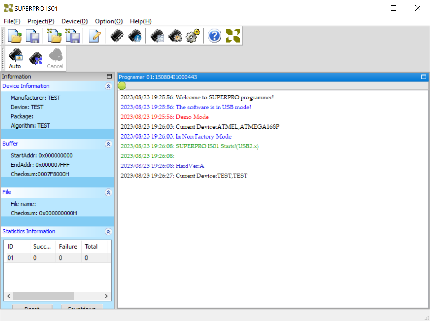The image size is (430, 321).
Task: Click the ID column header
Action: click(x=17, y=246)
